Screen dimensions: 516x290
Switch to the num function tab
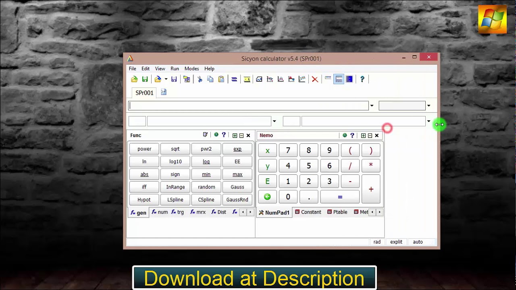(x=160, y=212)
